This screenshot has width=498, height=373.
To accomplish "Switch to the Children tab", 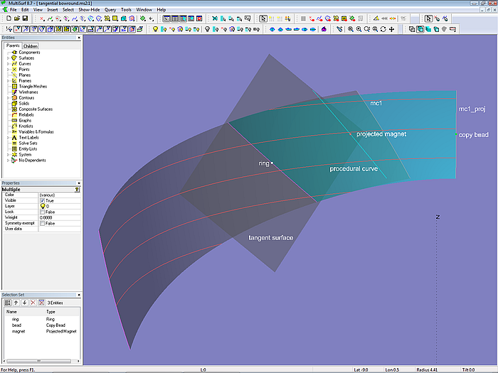I will click(x=31, y=46).
